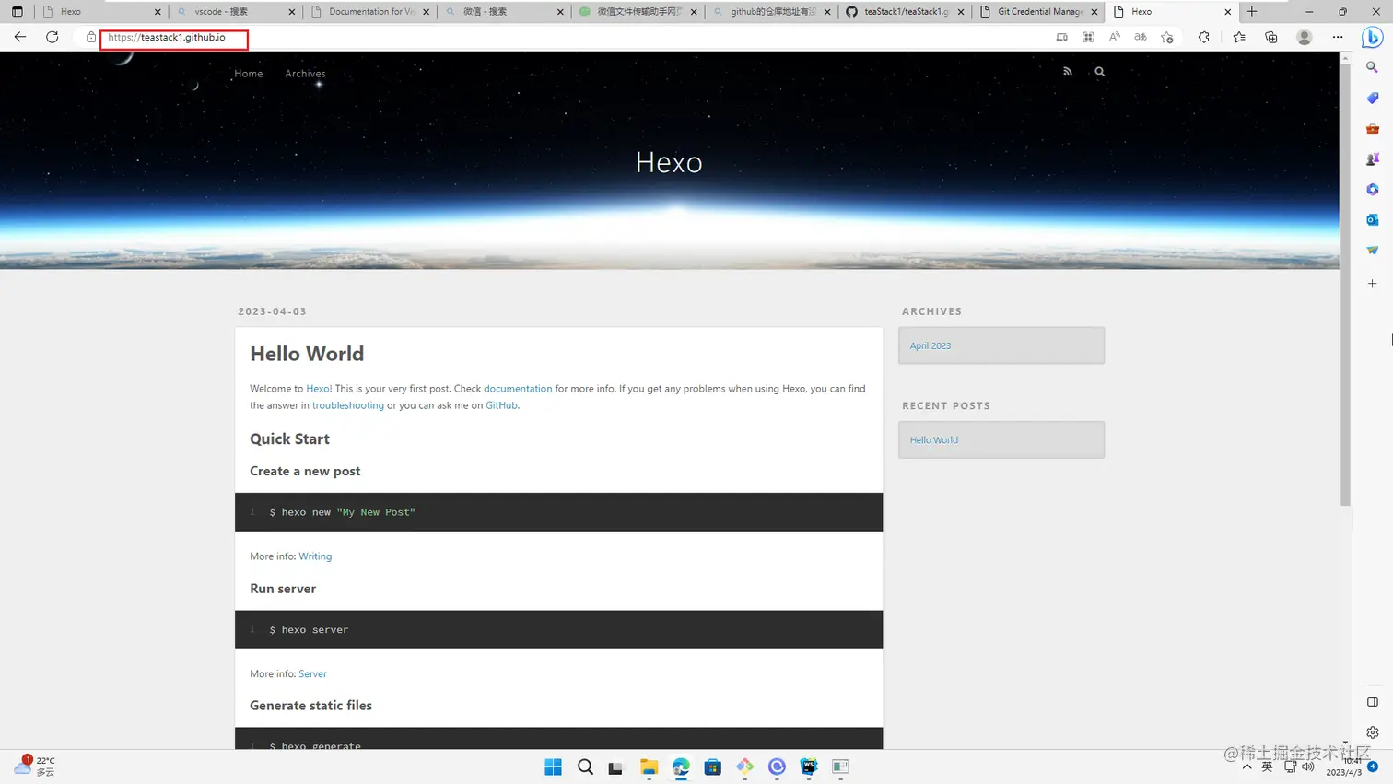Switch to Git Credential Manager tab

tap(1039, 12)
